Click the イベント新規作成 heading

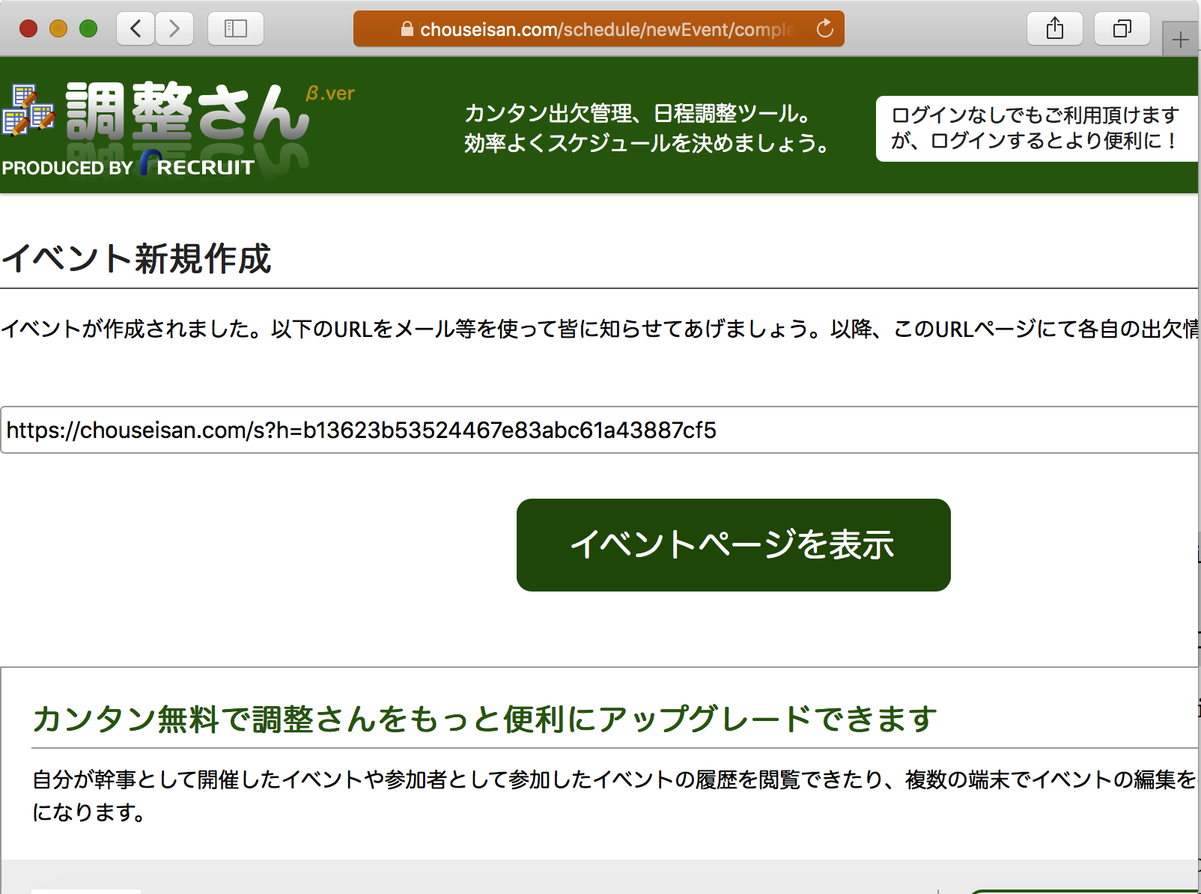pos(136,259)
